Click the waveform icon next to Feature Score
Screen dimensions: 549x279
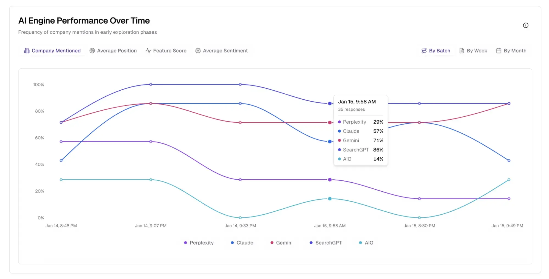(148, 50)
